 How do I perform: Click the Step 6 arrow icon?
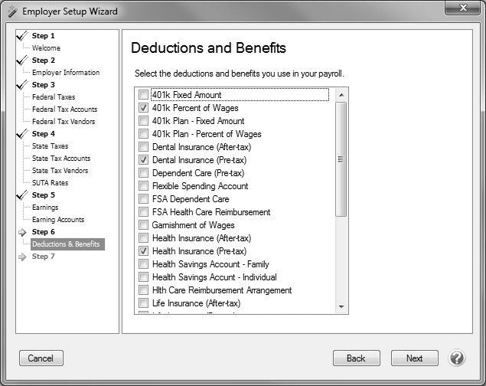pyautogui.click(x=22, y=232)
